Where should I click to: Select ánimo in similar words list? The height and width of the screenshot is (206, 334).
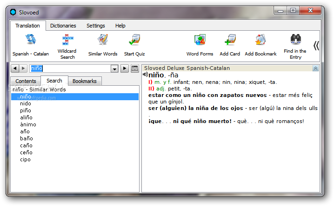(28, 124)
